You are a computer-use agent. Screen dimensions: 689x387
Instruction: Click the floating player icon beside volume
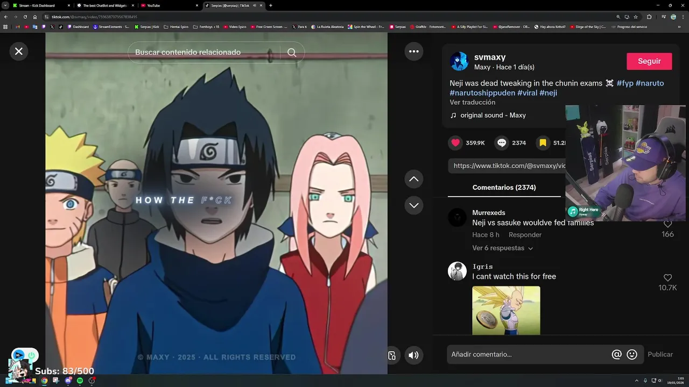point(392,355)
